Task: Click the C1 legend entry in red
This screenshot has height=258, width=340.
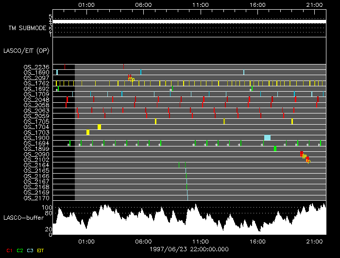Action: pos(9,250)
